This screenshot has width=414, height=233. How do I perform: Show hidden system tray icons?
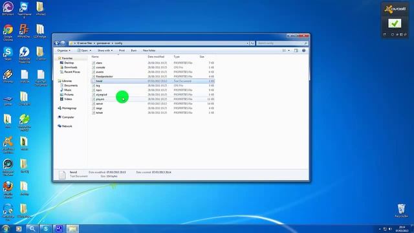tap(380, 228)
